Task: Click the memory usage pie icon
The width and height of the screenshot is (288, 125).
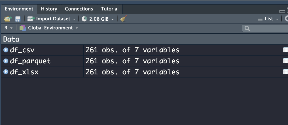Action: point(84,19)
